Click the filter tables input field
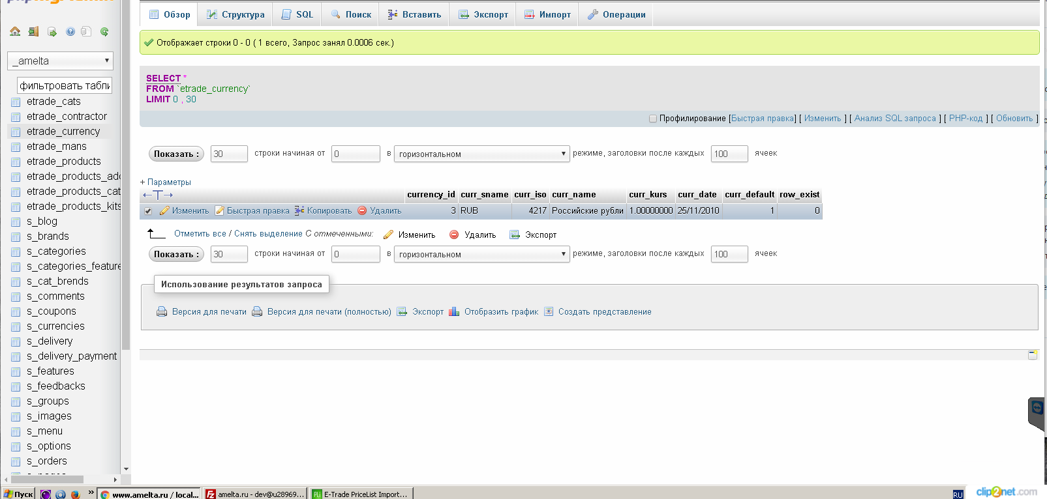 pyautogui.click(x=65, y=85)
